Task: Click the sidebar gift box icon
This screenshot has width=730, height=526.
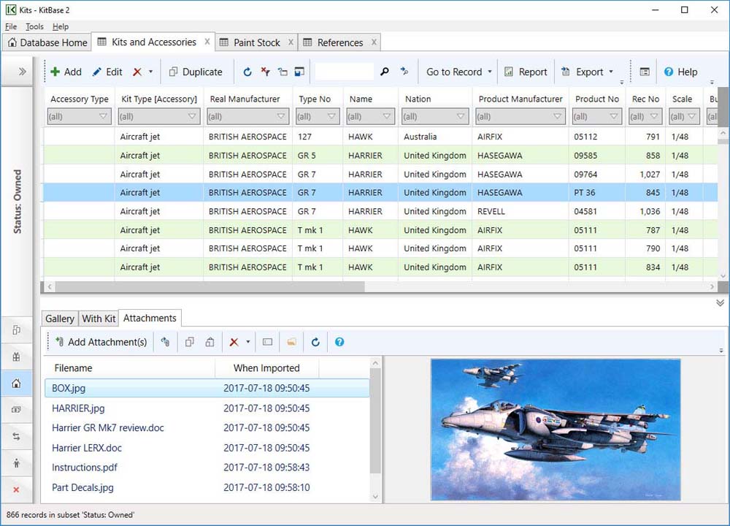Action: pyautogui.click(x=16, y=357)
